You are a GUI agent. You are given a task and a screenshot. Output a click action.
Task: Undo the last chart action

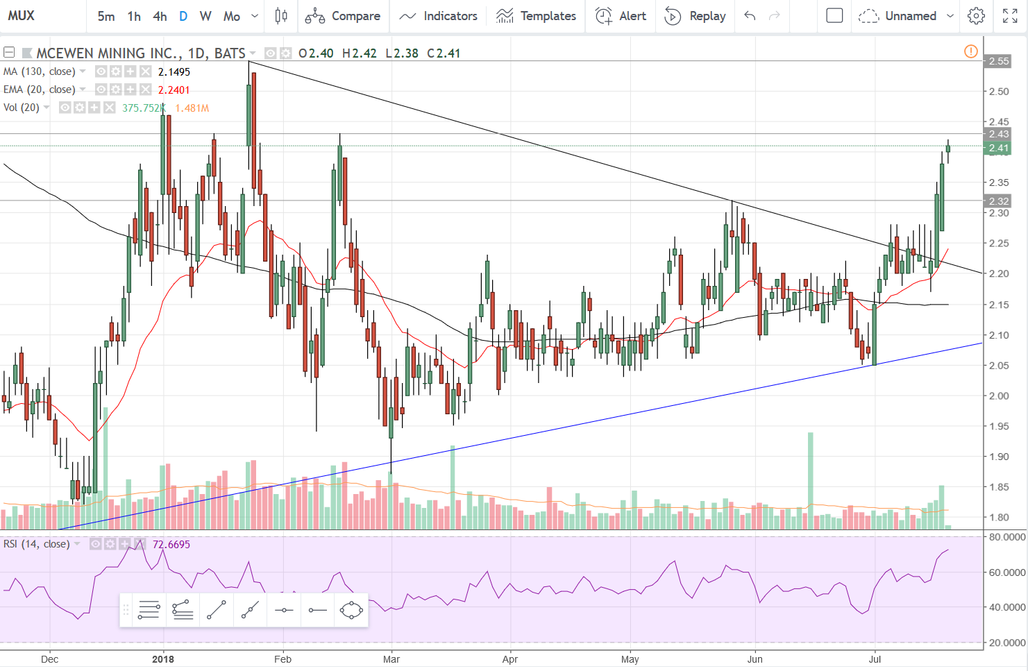coord(750,16)
